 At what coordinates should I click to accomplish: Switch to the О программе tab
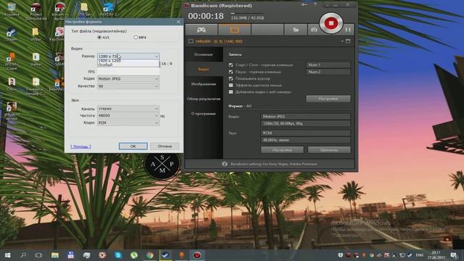[204, 114]
